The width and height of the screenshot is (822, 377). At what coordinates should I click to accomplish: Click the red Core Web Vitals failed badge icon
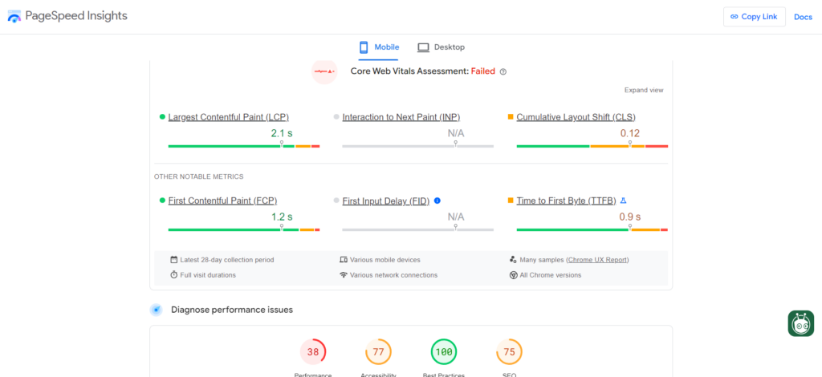coord(324,71)
